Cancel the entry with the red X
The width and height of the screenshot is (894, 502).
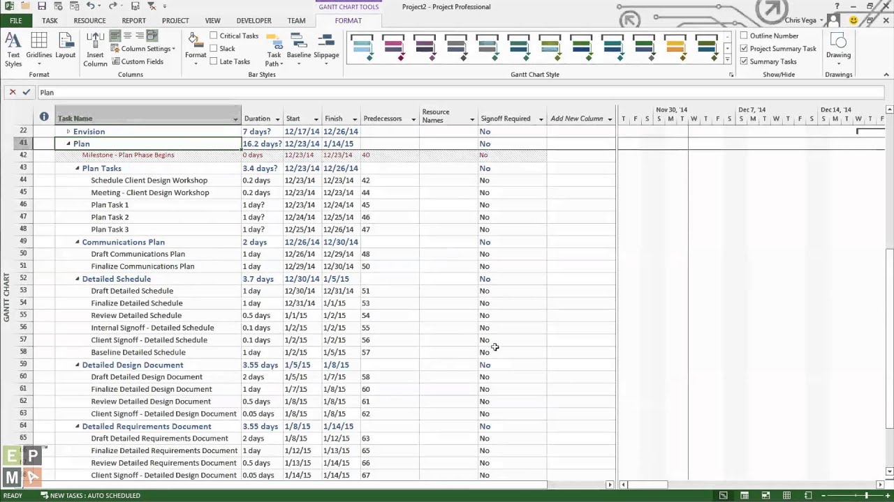pyautogui.click(x=12, y=92)
